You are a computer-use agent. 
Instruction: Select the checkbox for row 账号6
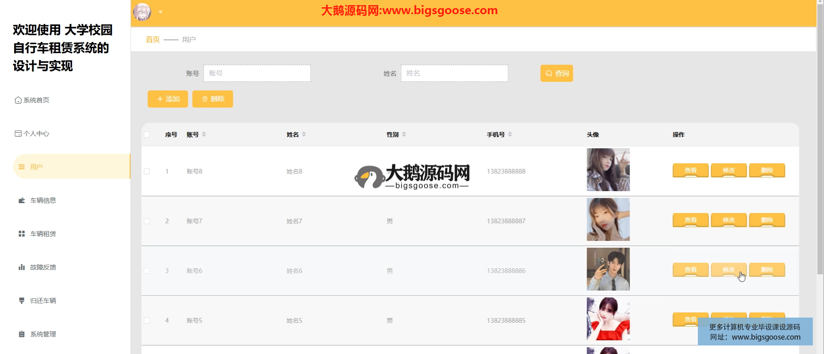click(x=147, y=271)
